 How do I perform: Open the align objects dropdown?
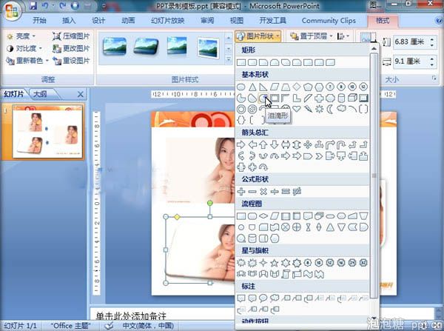(x=343, y=36)
